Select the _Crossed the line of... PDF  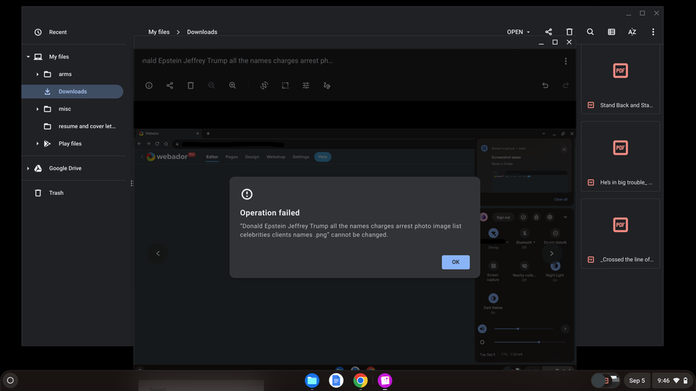pos(621,233)
